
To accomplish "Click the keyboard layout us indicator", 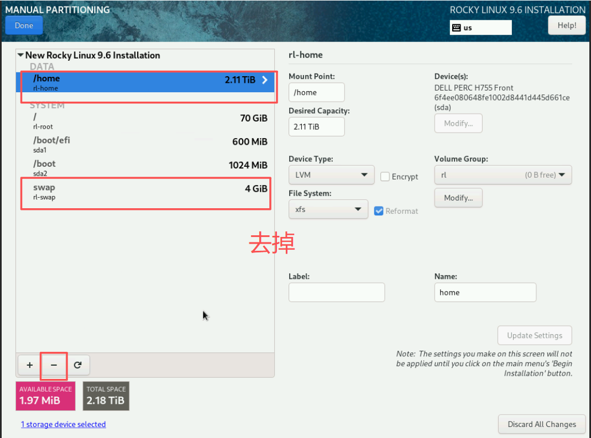I will pyautogui.click(x=480, y=28).
